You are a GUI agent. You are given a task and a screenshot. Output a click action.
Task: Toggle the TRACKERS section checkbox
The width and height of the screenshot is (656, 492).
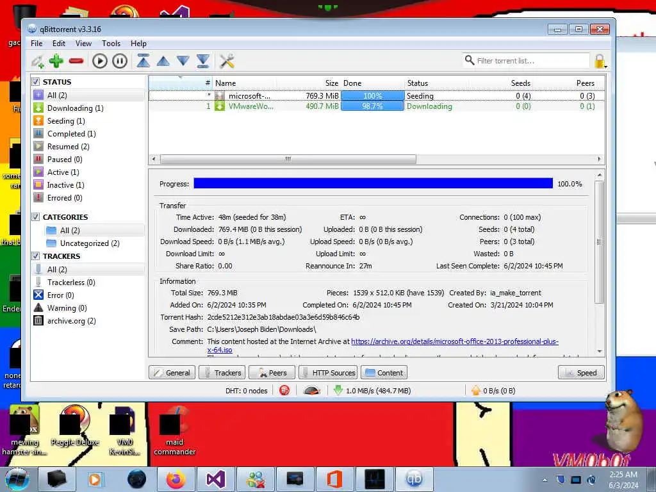click(x=36, y=256)
